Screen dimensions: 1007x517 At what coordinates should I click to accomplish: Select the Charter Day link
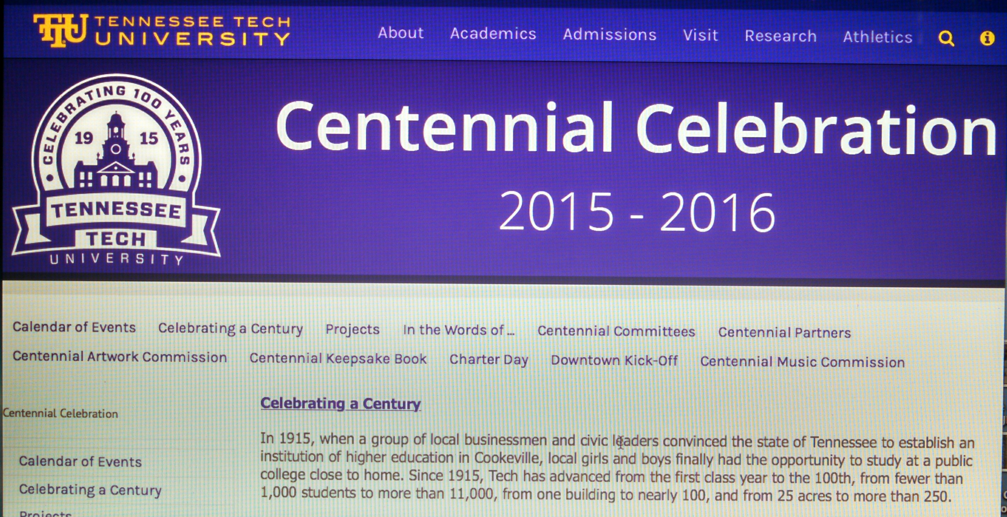pos(489,360)
